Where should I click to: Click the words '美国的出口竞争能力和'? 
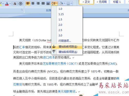coord(28,57)
